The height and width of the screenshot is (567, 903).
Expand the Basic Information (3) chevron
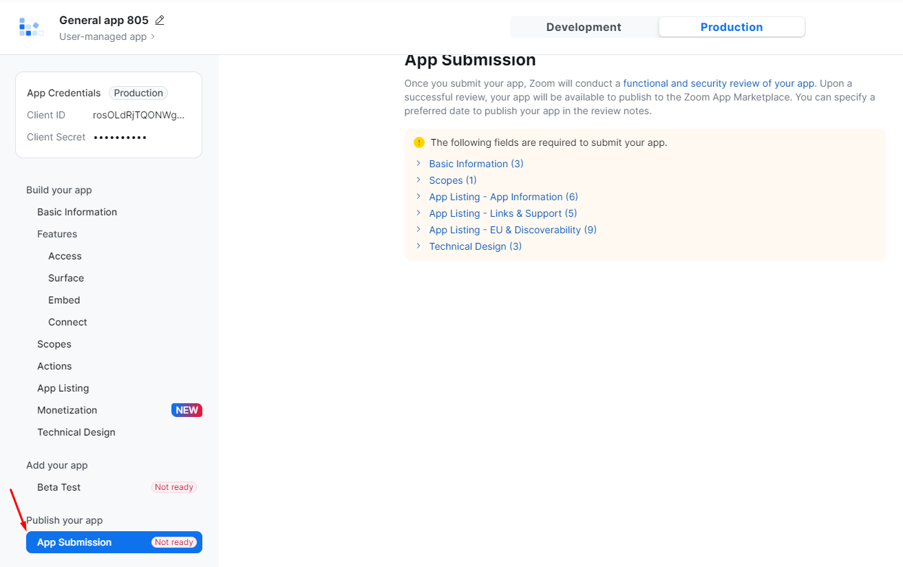(x=418, y=164)
